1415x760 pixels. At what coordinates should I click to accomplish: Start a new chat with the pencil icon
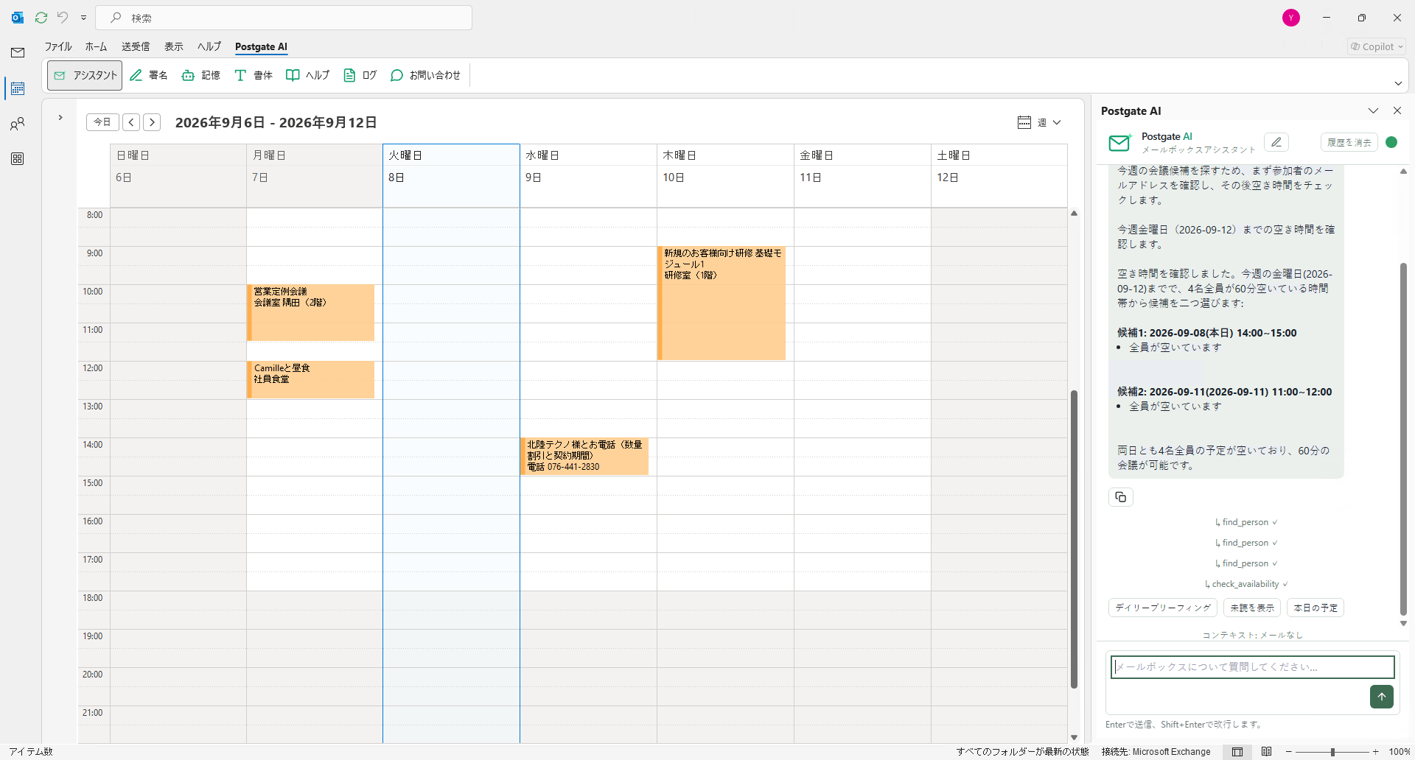[1276, 142]
